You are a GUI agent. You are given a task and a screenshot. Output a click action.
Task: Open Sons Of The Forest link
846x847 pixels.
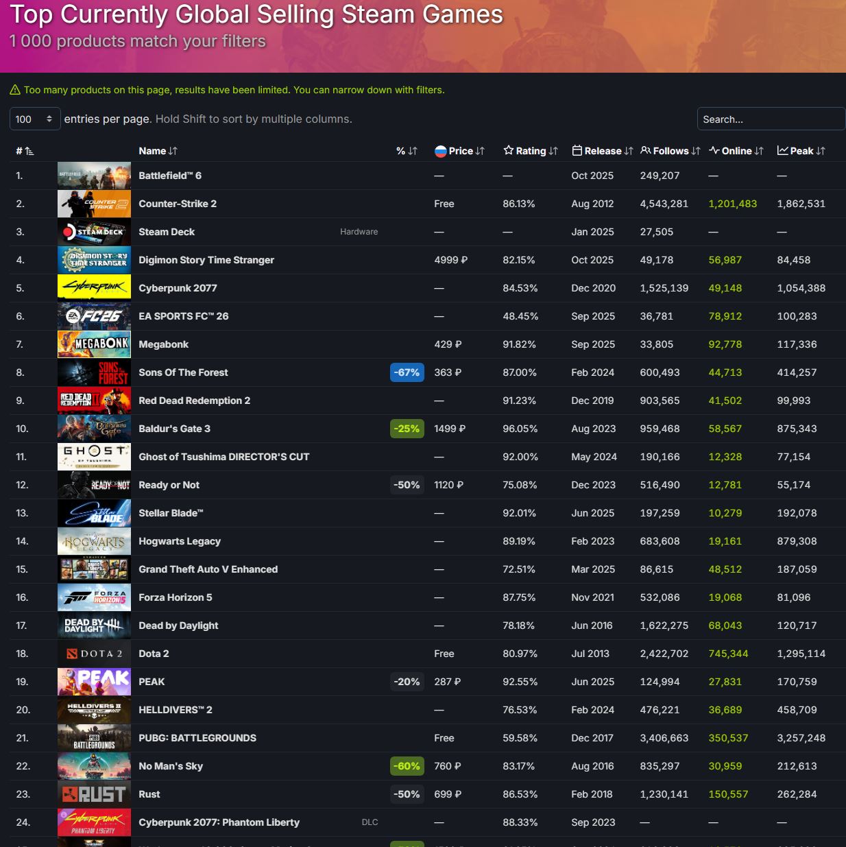tap(183, 372)
